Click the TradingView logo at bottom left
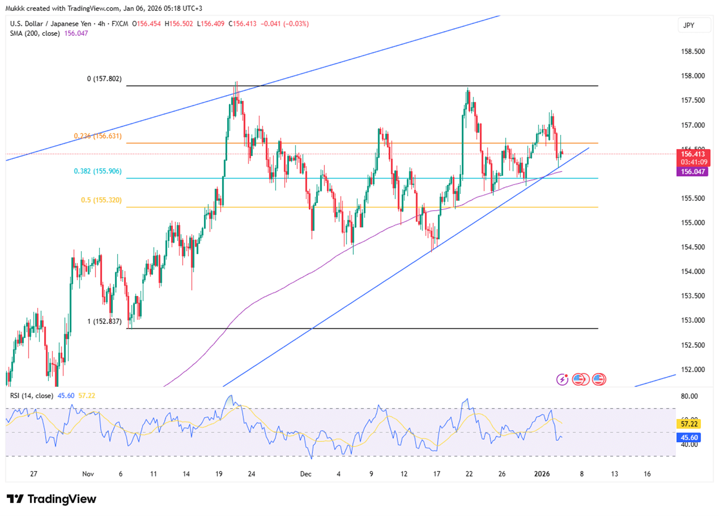Viewport: 719px width, 516px height. (x=51, y=499)
